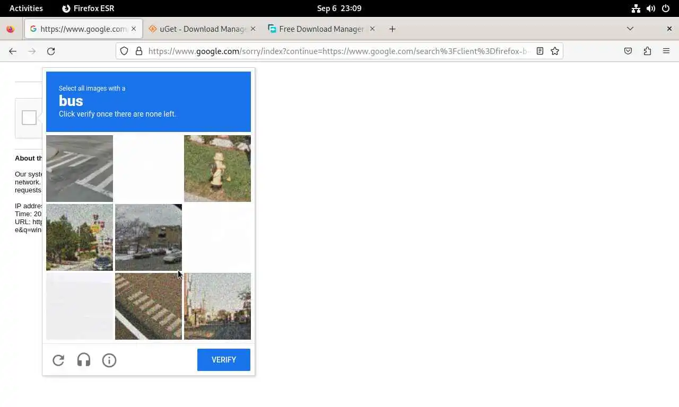
Task: Close the uGet tab
Action: pos(253,29)
